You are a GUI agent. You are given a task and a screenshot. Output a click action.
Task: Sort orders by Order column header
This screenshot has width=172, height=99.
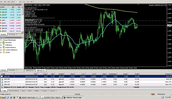coord(7,74)
